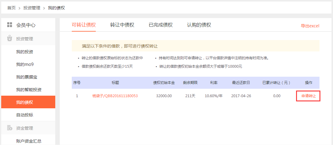Switch to 可转让债权 tab
Image resolution: width=333 pixels, height=145 pixels.
click(84, 25)
